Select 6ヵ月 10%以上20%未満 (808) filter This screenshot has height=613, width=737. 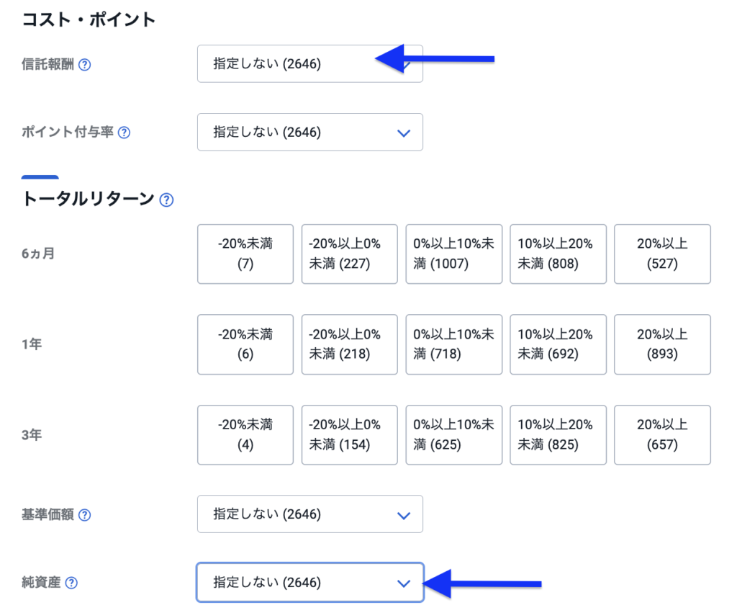558,254
